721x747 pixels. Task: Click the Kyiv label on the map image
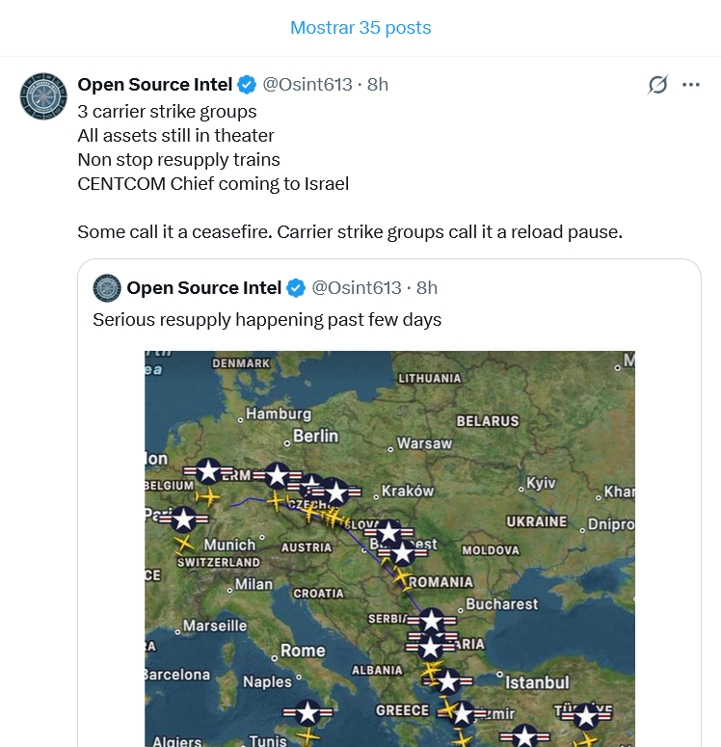point(541,484)
